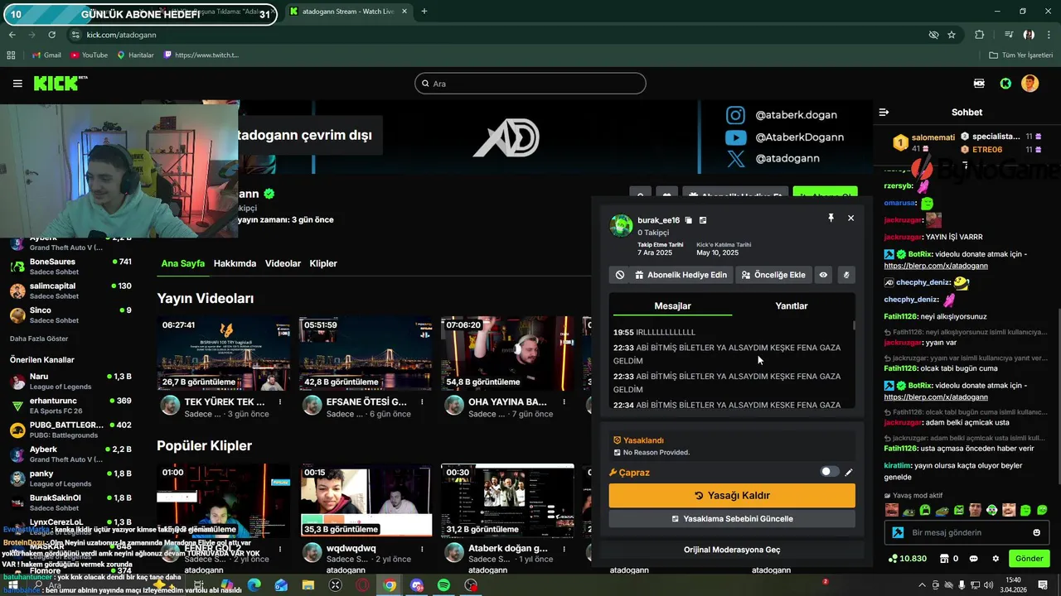Open the 06:27:41 stream video thumbnail
1061x596 pixels.
[224, 353]
